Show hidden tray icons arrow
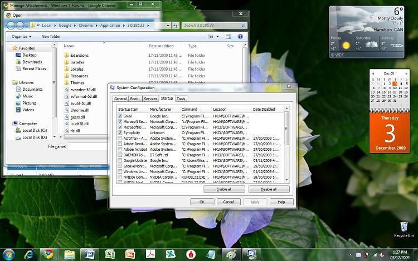 (x=351, y=255)
